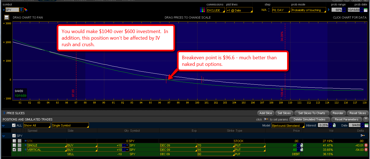The height and width of the screenshot is (159, 370).
Task: Uncheck the VERTICAL spread checkbox
Action: [14, 150]
